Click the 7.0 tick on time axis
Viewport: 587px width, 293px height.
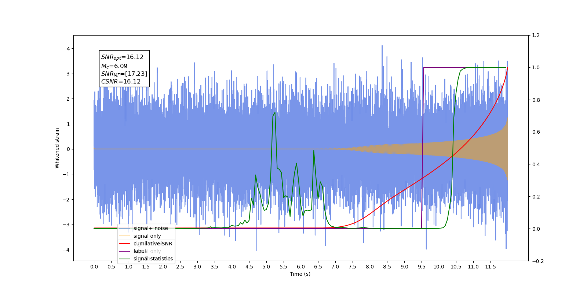[335, 267]
